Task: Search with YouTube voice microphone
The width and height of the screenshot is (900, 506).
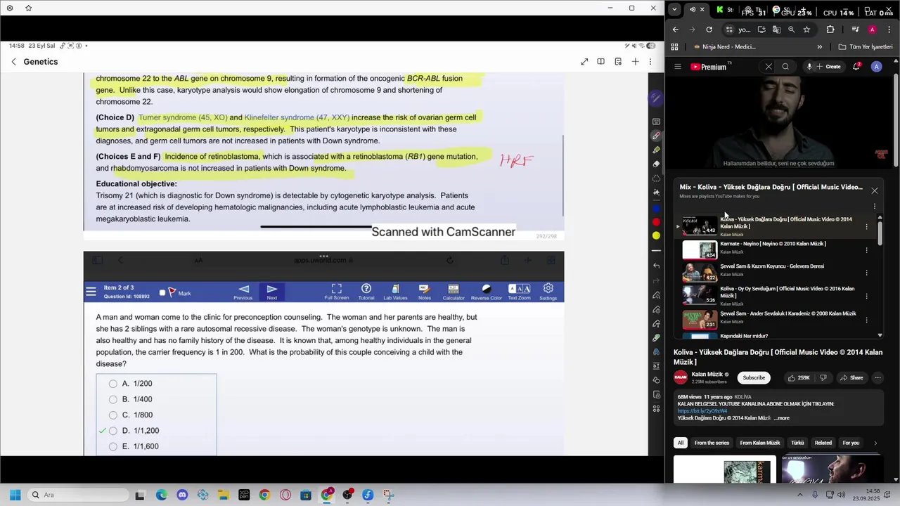Action: point(809,67)
